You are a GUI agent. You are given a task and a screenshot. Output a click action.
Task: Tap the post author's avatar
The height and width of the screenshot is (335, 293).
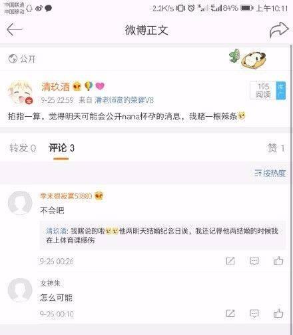21,93
